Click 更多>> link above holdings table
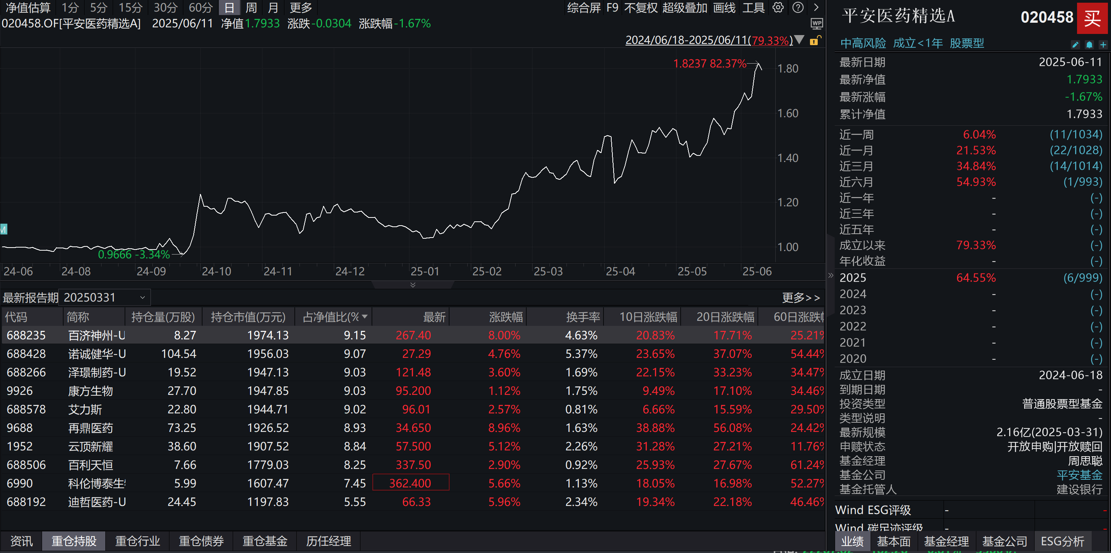The image size is (1111, 553). (x=800, y=297)
